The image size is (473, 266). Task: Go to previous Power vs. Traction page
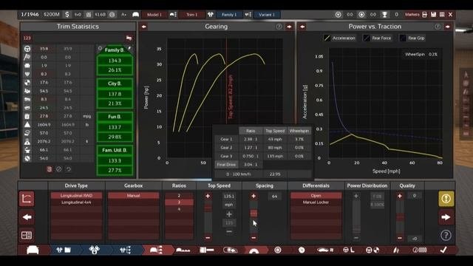click(x=302, y=27)
